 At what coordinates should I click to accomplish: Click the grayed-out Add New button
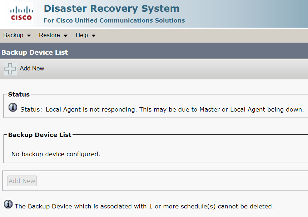tap(22, 181)
